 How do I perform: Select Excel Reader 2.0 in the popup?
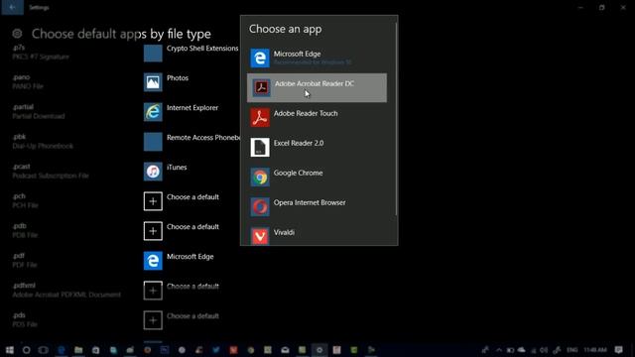click(317, 147)
